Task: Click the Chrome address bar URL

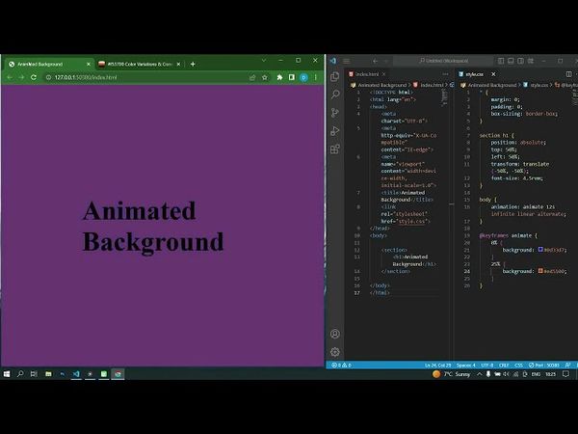Action: pos(86,77)
